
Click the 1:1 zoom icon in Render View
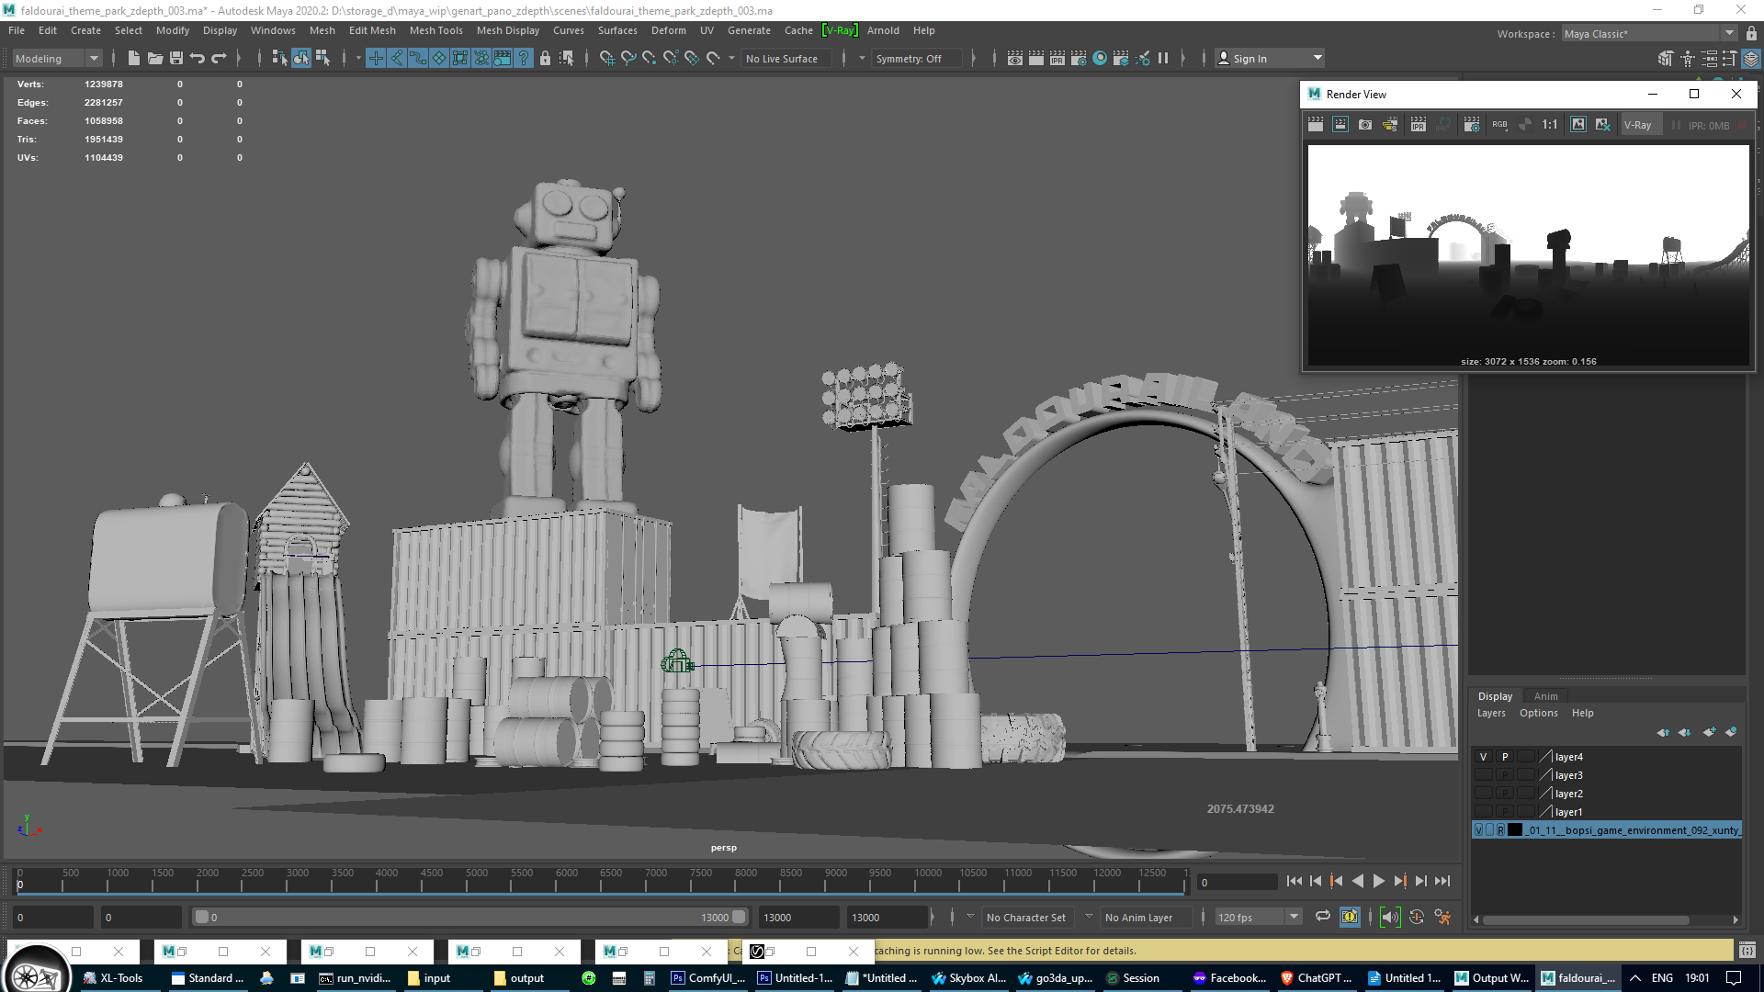(x=1550, y=124)
